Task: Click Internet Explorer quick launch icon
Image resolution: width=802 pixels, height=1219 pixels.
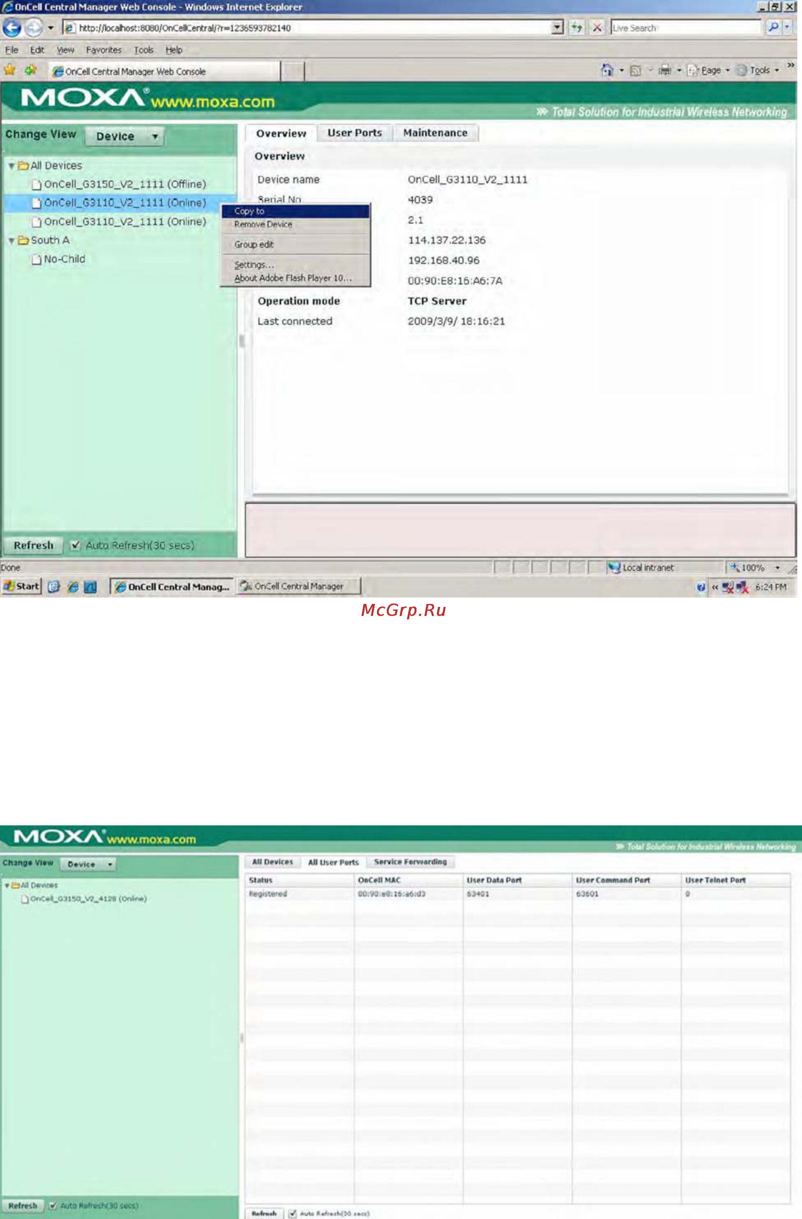Action: [73, 587]
